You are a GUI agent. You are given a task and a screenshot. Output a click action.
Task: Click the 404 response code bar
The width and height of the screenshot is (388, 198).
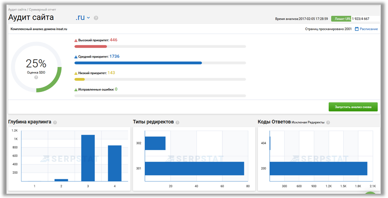click(270, 143)
